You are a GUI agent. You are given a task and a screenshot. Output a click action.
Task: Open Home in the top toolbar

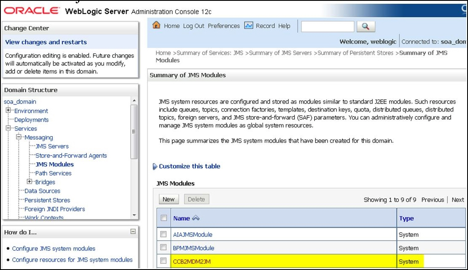pos(172,26)
